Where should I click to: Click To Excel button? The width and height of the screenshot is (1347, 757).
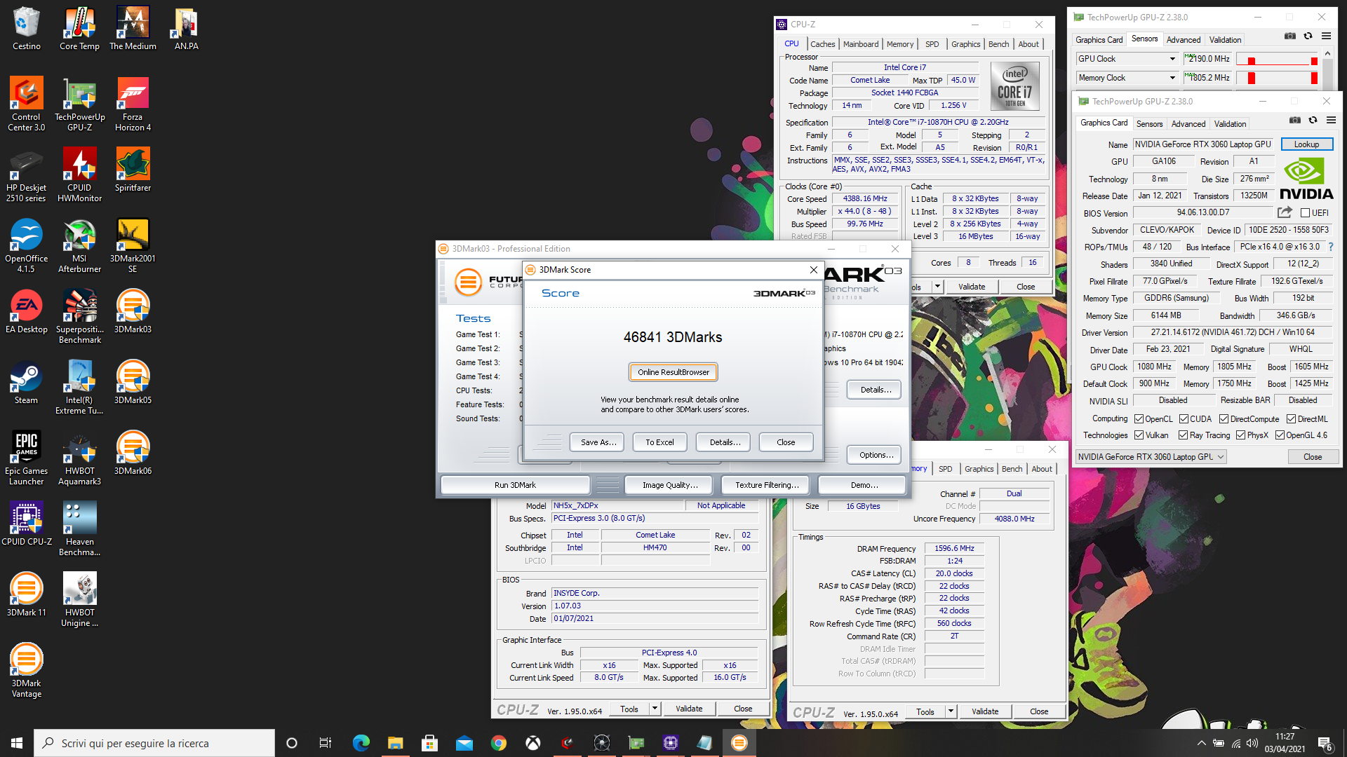click(x=659, y=442)
